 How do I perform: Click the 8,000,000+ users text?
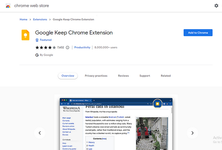[106, 47]
